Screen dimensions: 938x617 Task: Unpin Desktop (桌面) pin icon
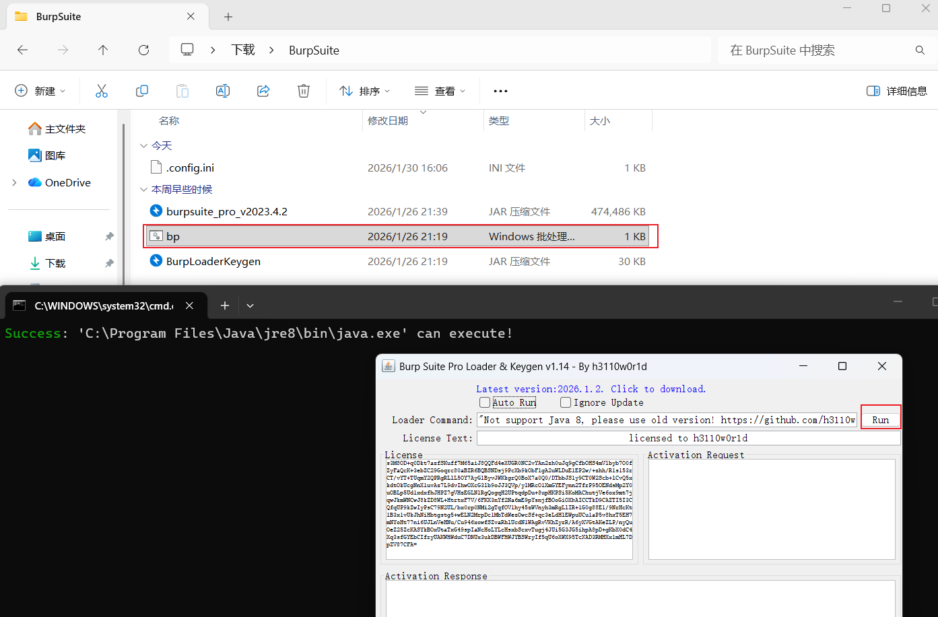coord(109,236)
